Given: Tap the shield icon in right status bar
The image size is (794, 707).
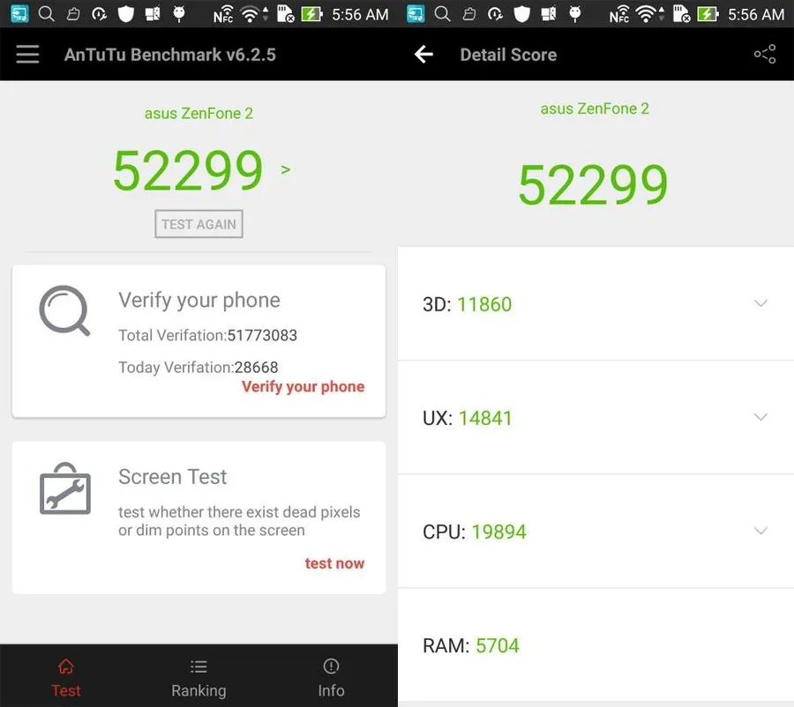Looking at the screenshot, I should pyautogui.click(x=521, y=14).
